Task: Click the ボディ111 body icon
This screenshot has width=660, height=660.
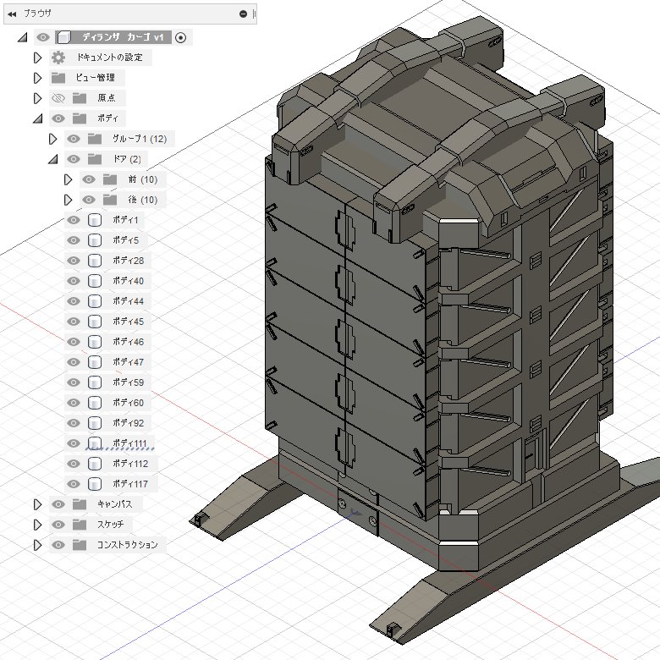Action: point(94,443)
